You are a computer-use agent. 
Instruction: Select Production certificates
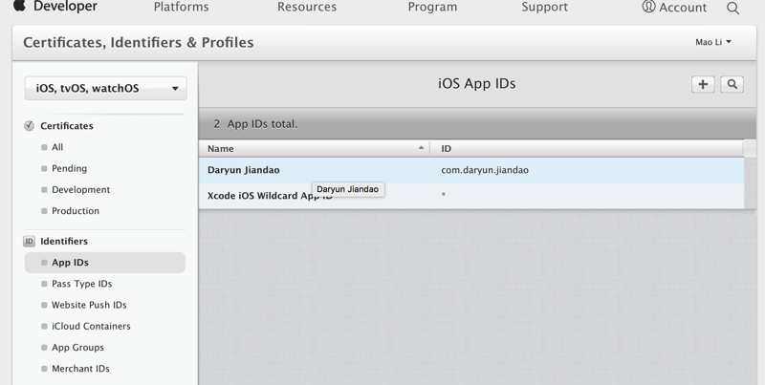(x=76, y=211)
